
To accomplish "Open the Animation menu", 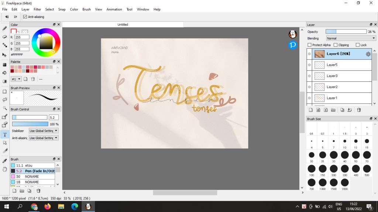I will 114,9.
